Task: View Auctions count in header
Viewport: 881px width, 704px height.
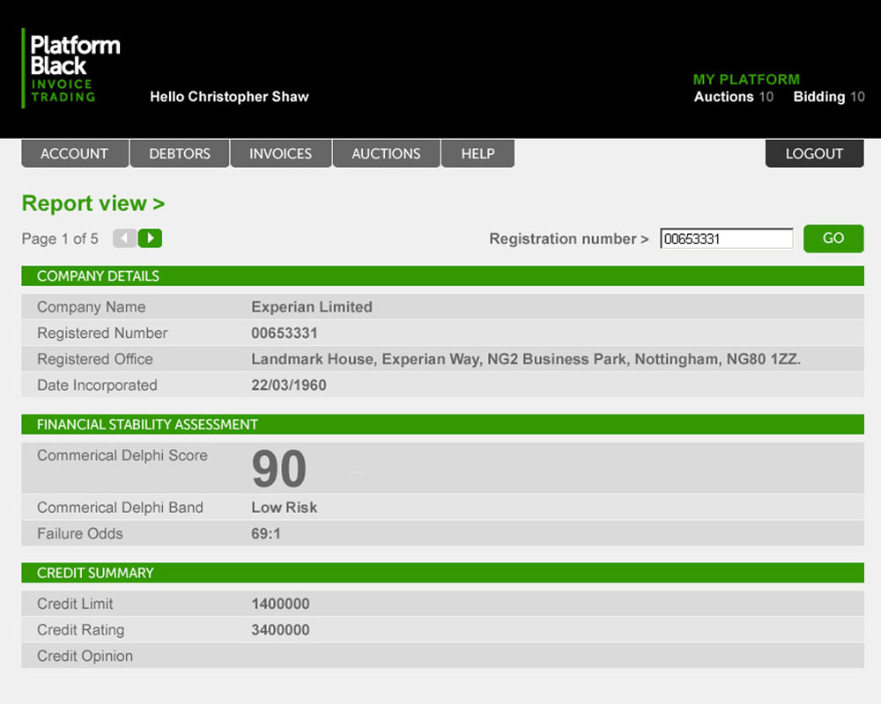Action: coord(733,97)
